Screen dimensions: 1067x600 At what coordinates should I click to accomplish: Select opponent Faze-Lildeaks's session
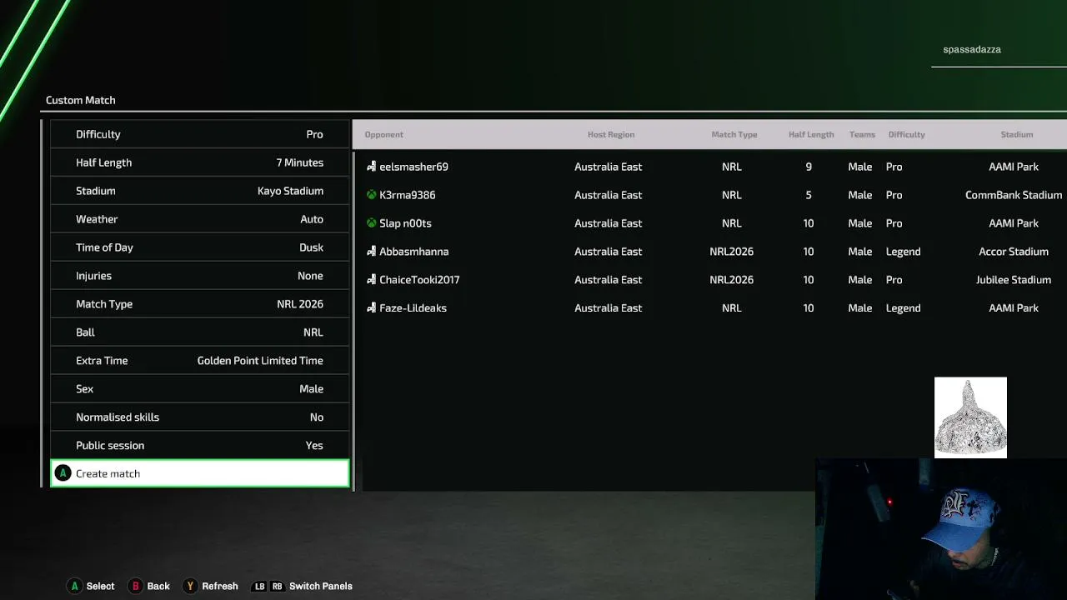pyautogui.click(x=712, y=308)
